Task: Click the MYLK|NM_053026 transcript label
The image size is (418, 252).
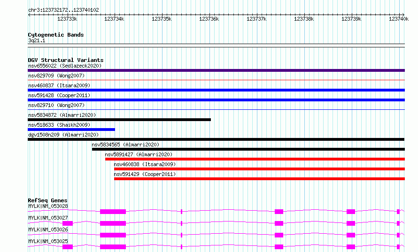Action: pos(48,229)
